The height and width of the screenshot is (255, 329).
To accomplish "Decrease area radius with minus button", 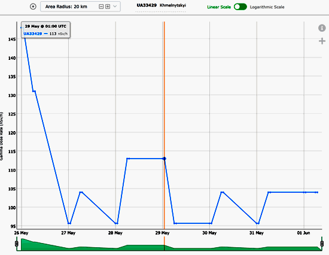I will [x=101, y=7].
